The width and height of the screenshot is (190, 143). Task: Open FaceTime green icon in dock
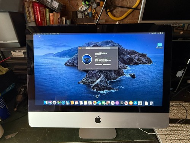pos(103,103)
